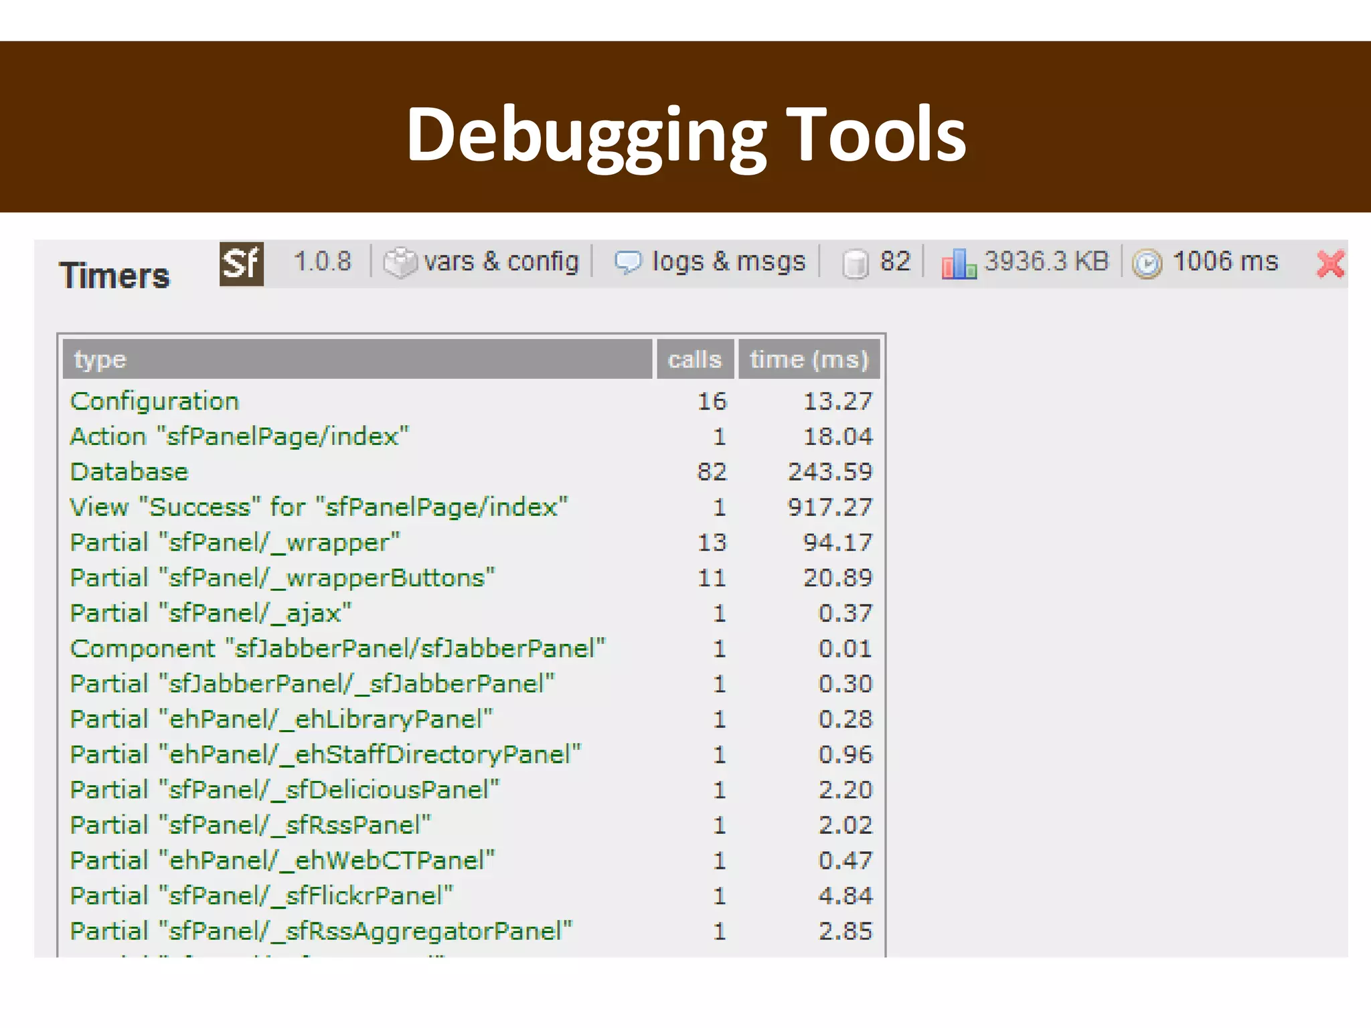
Task: Click the 20.89 time value
Action: coord(838,578)
